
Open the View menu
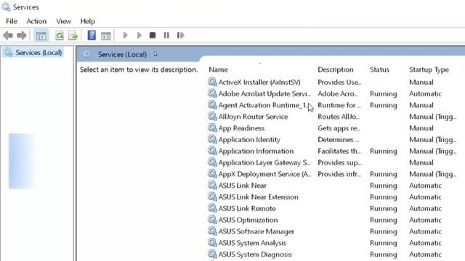point(64,21)
